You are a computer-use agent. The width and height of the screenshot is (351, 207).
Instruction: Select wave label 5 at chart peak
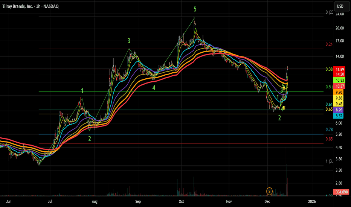point(195,9)
